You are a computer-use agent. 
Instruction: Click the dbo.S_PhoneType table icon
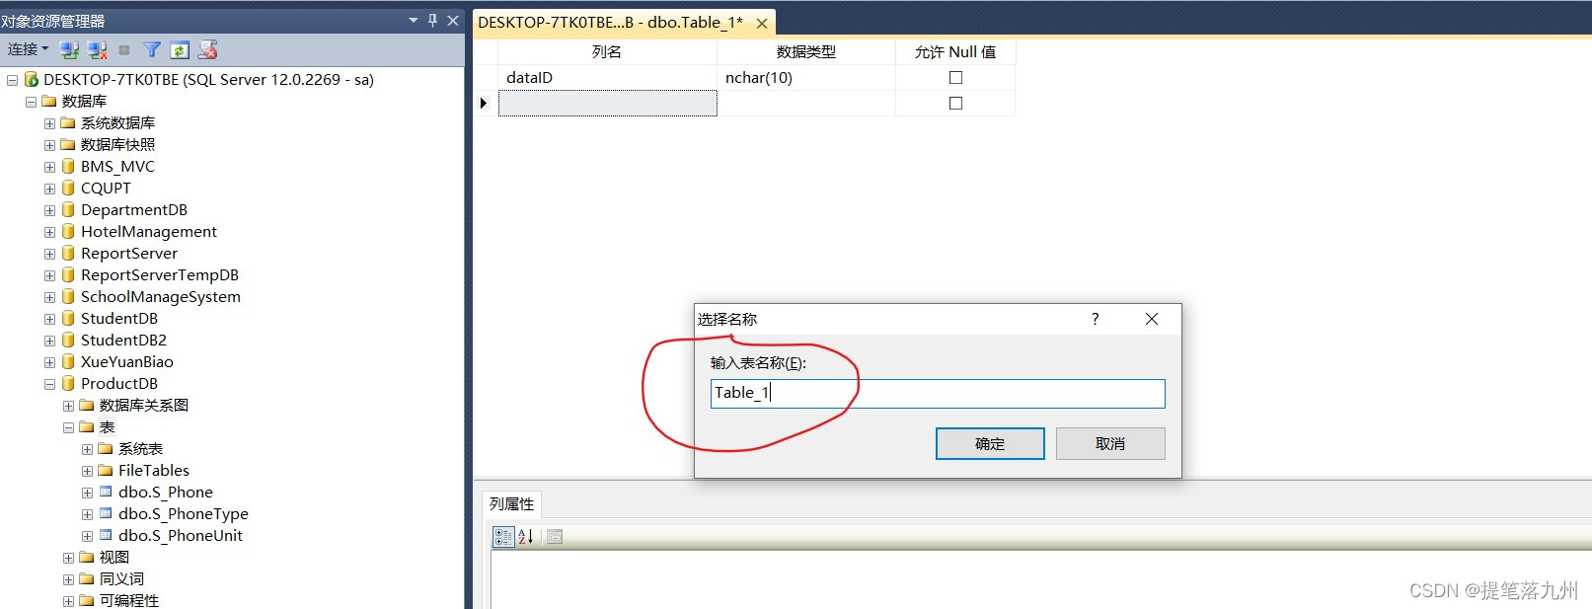coord(106,513)
